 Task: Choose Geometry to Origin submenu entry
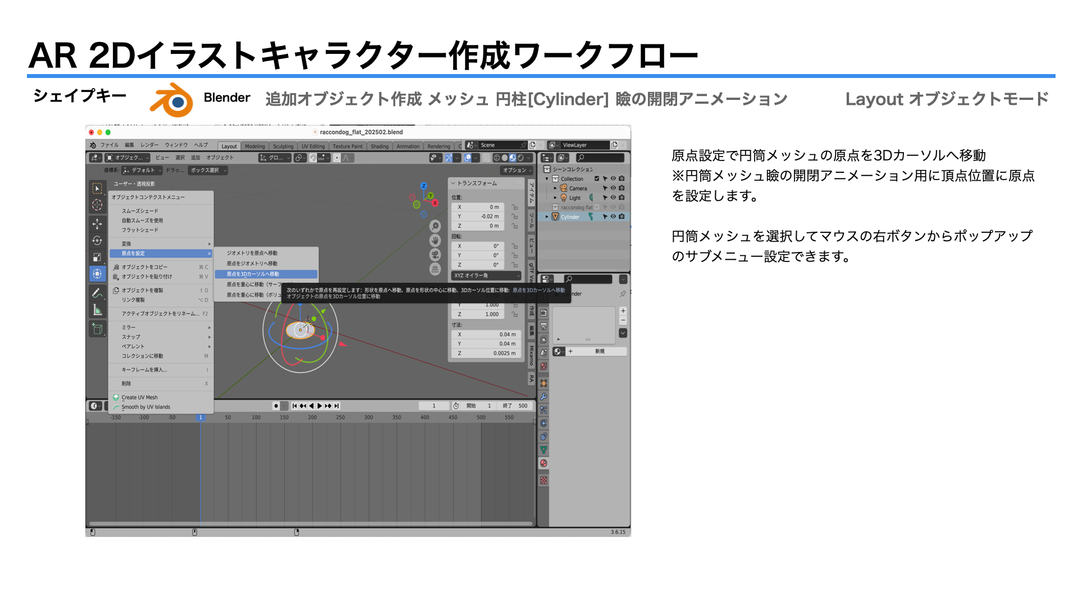pos(266,253)
